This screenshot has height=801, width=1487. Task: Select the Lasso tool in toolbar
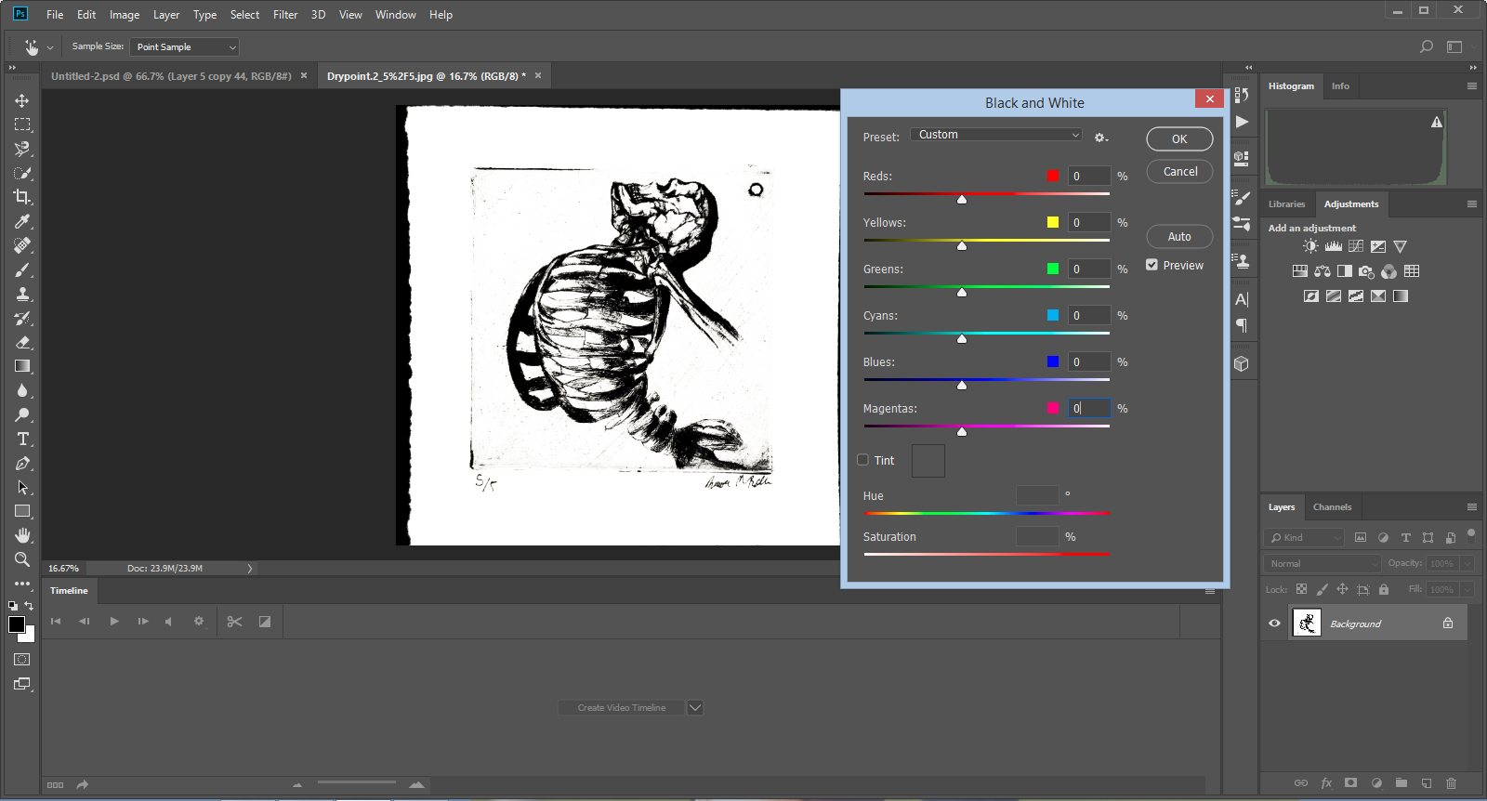coord(22,149)
